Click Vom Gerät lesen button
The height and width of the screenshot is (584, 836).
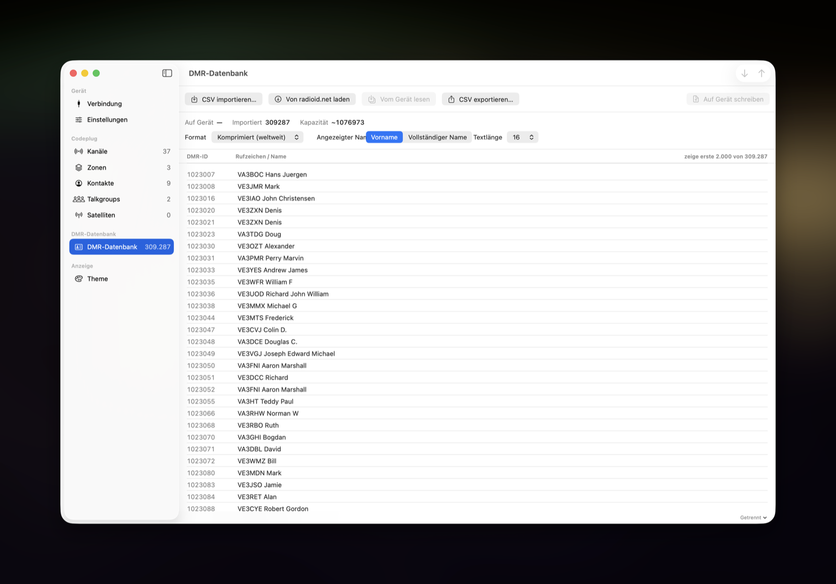pos(399,99)
